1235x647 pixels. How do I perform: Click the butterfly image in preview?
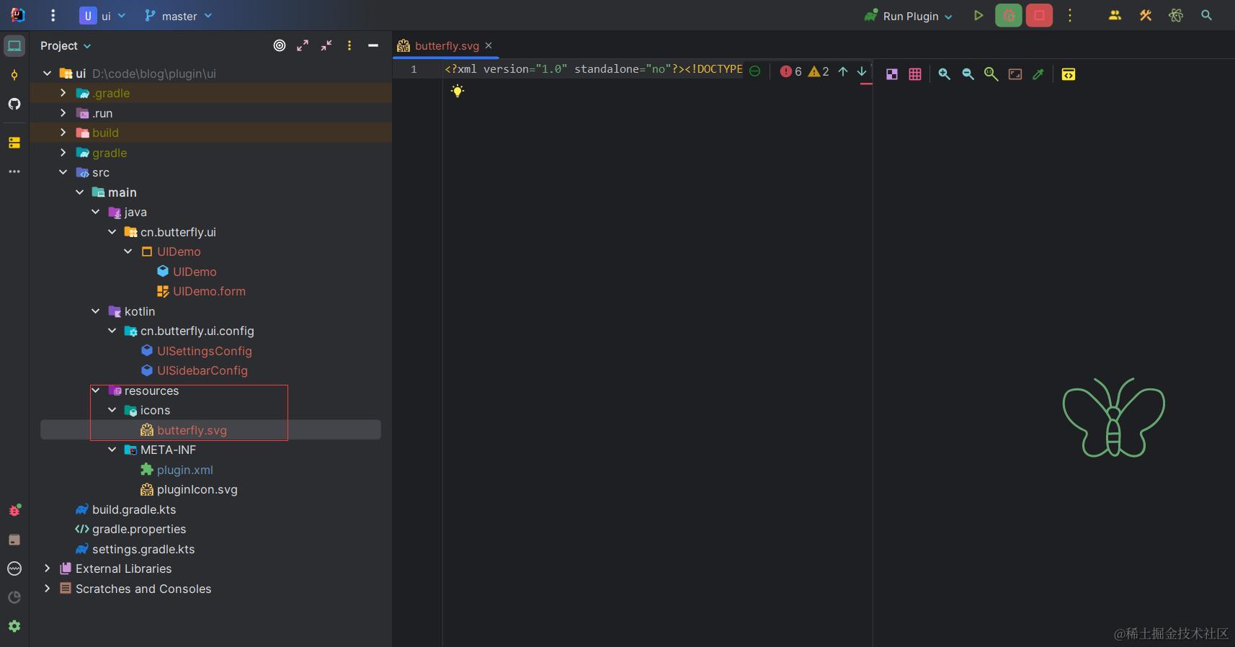pos(1113,417)
